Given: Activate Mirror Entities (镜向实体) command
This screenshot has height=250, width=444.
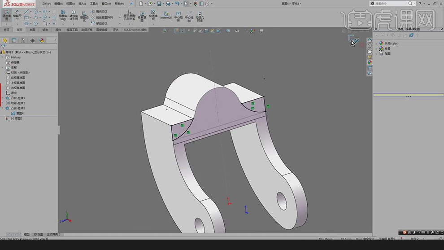Looking at the screenshot, I should (99, 12).
